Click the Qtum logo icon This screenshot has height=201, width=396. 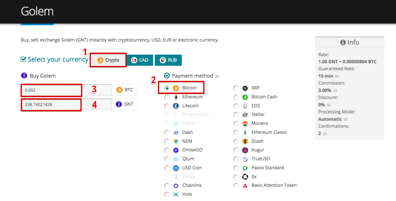[x=176, y=159]
